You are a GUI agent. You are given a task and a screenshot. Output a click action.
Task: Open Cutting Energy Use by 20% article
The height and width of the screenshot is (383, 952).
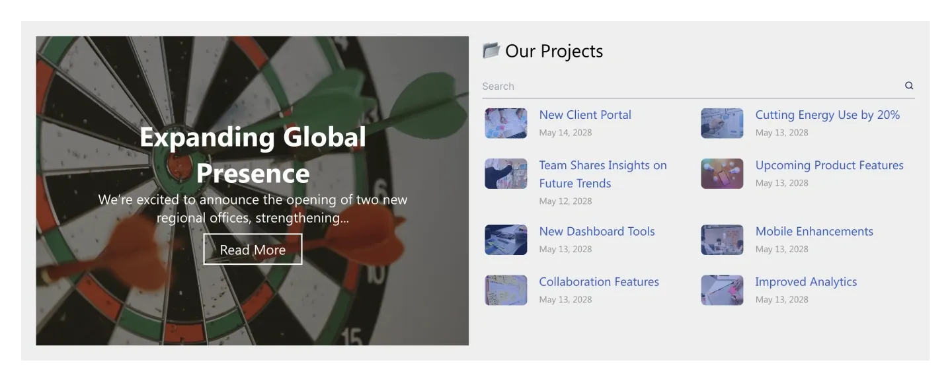(828, 115)
